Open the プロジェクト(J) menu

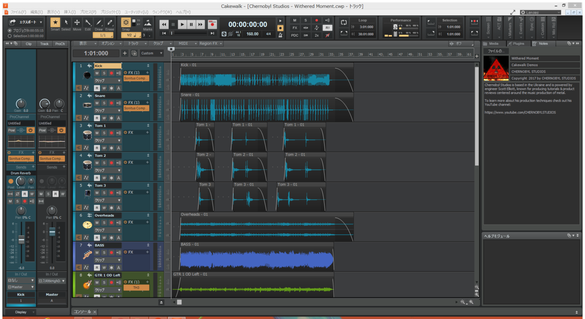110,12
